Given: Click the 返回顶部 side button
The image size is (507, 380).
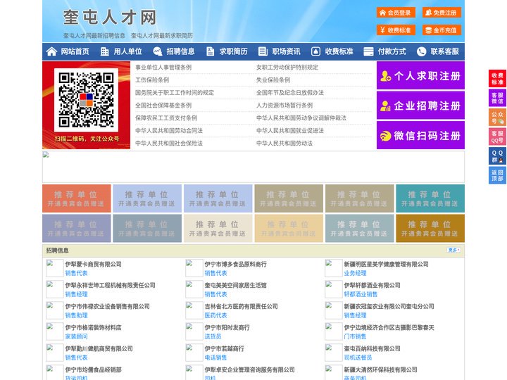Looking at the screenshot, I should (x=497, y=175).
